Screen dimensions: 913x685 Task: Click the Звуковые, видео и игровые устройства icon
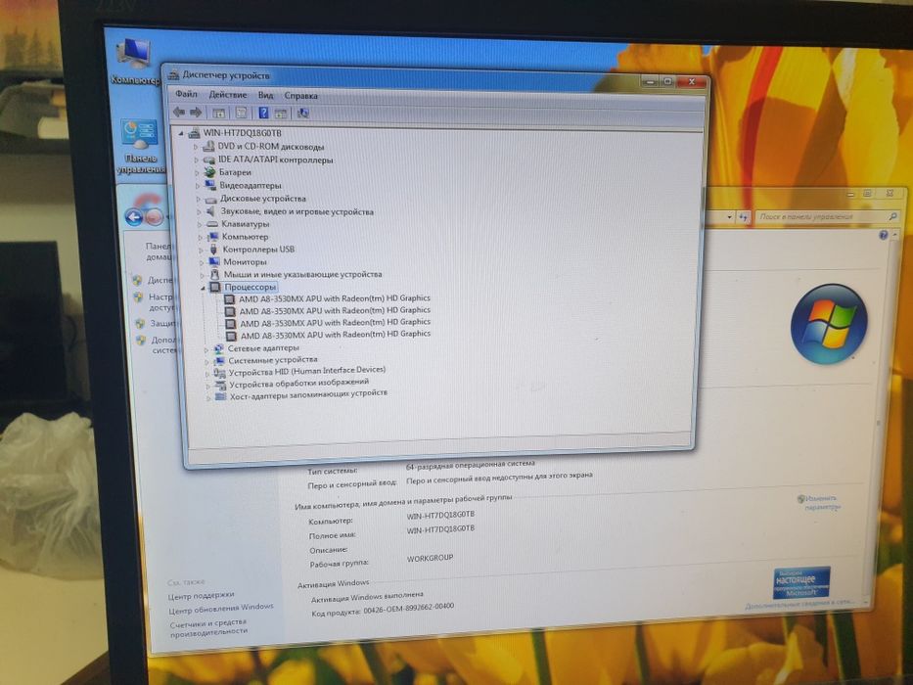click(210, 210)
